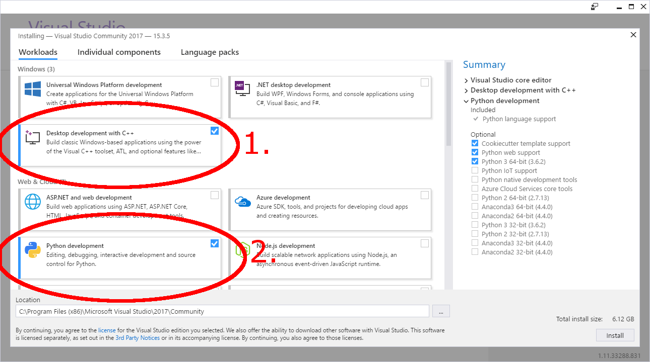Click the Desktop development with C++ monitor icon

[32, 137]
